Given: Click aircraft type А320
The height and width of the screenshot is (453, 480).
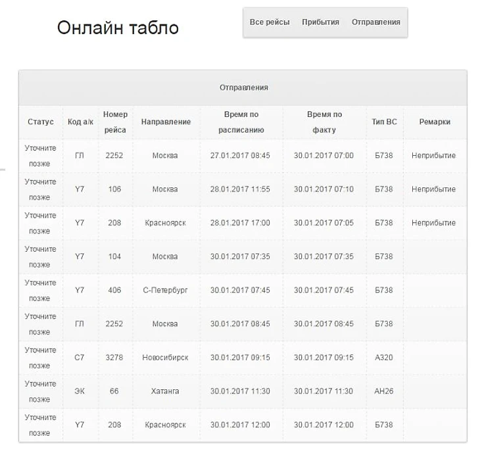Looking at the screenshot, I should 384,358.
